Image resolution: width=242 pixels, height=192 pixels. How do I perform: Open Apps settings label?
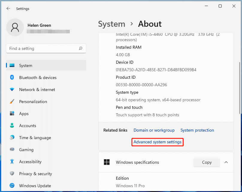click(x=24, y=114)
